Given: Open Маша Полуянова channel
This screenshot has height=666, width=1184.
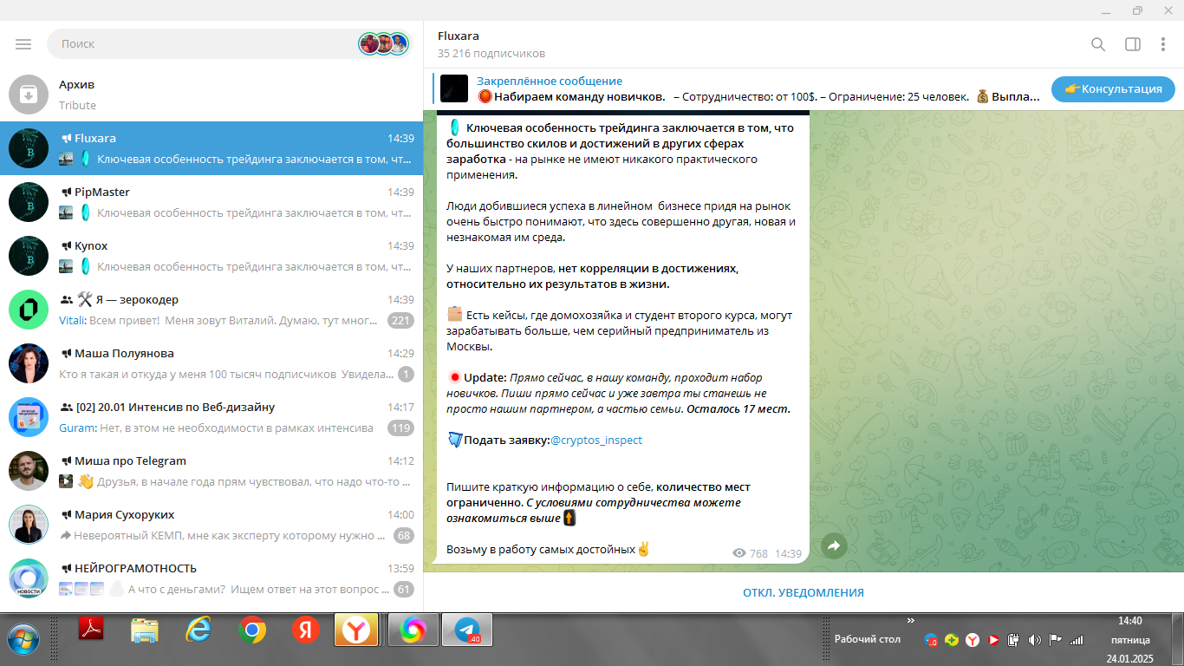Looking at the screenshot, I should pos(211,363).
